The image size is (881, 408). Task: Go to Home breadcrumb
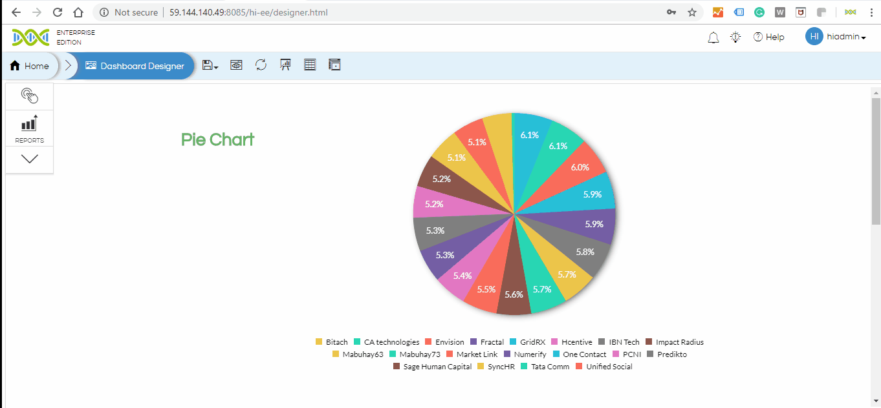30,66
